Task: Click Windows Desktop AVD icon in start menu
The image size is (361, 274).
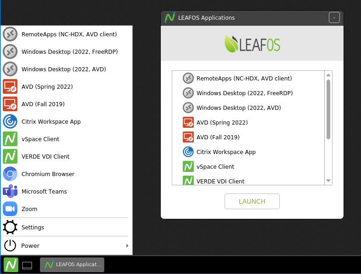Action: coord(10,69)
